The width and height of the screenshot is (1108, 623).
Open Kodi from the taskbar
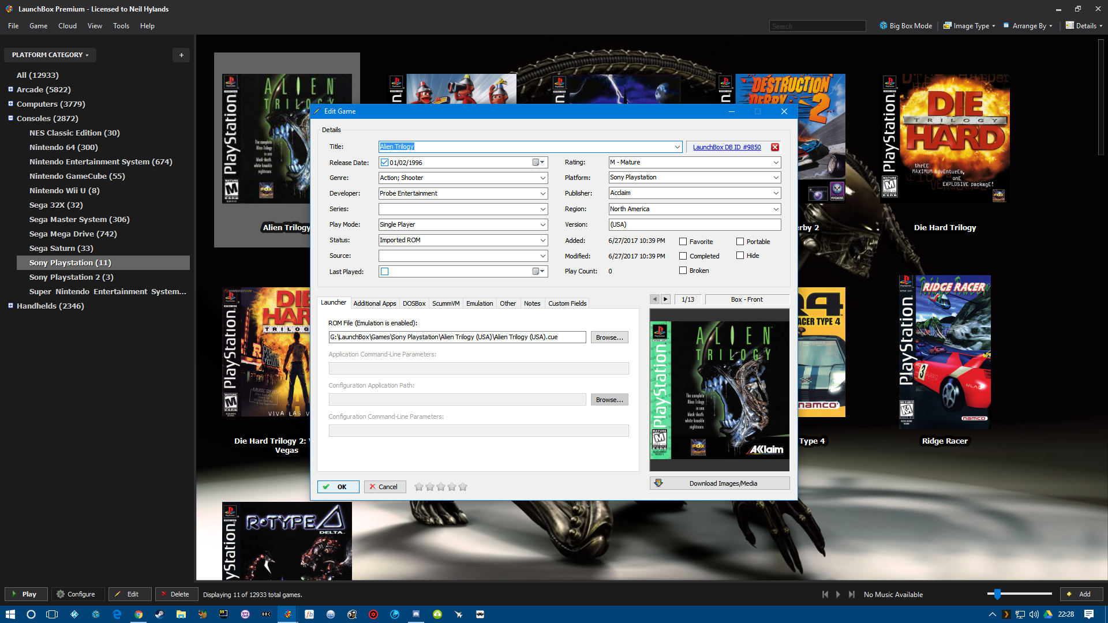(74, 614)
